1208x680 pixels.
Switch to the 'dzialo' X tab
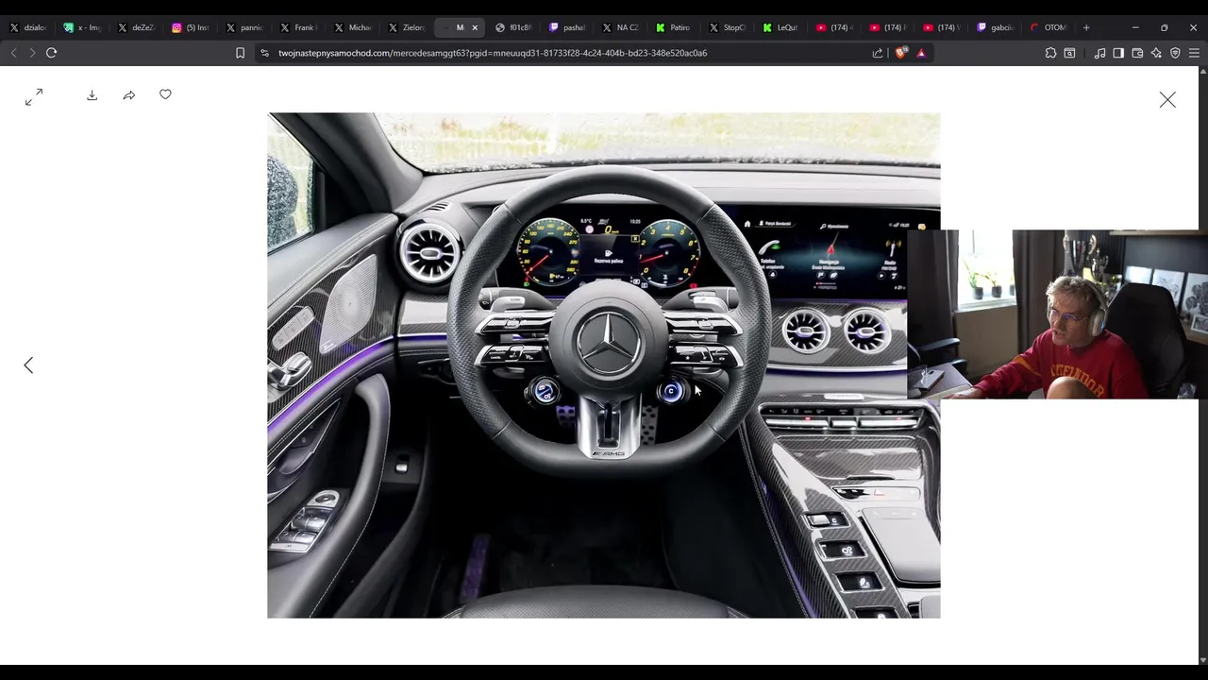pyautogui.click(x=28, y=27)
